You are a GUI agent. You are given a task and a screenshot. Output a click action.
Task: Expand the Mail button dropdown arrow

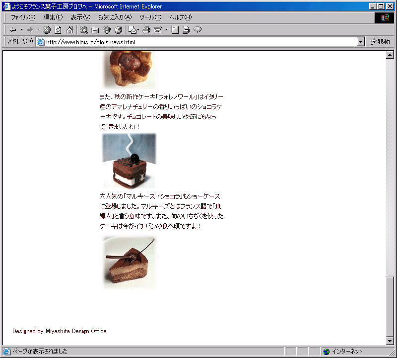click(138, 30)
